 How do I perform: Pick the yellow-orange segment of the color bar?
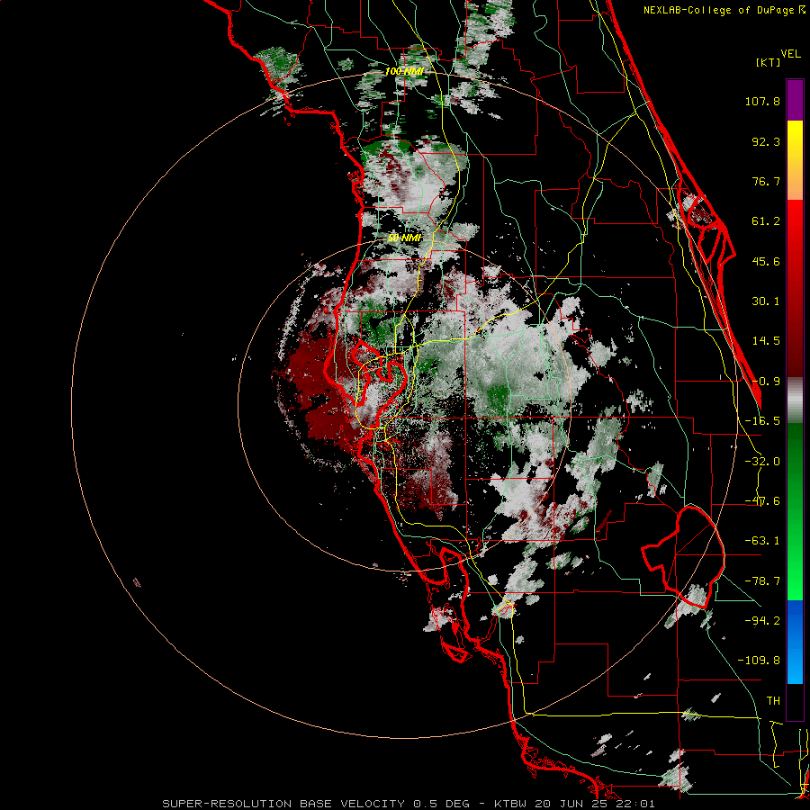795,160
